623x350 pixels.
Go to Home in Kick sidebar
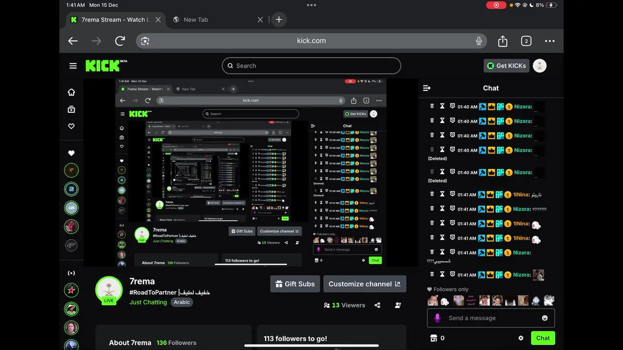pos(72,92)
